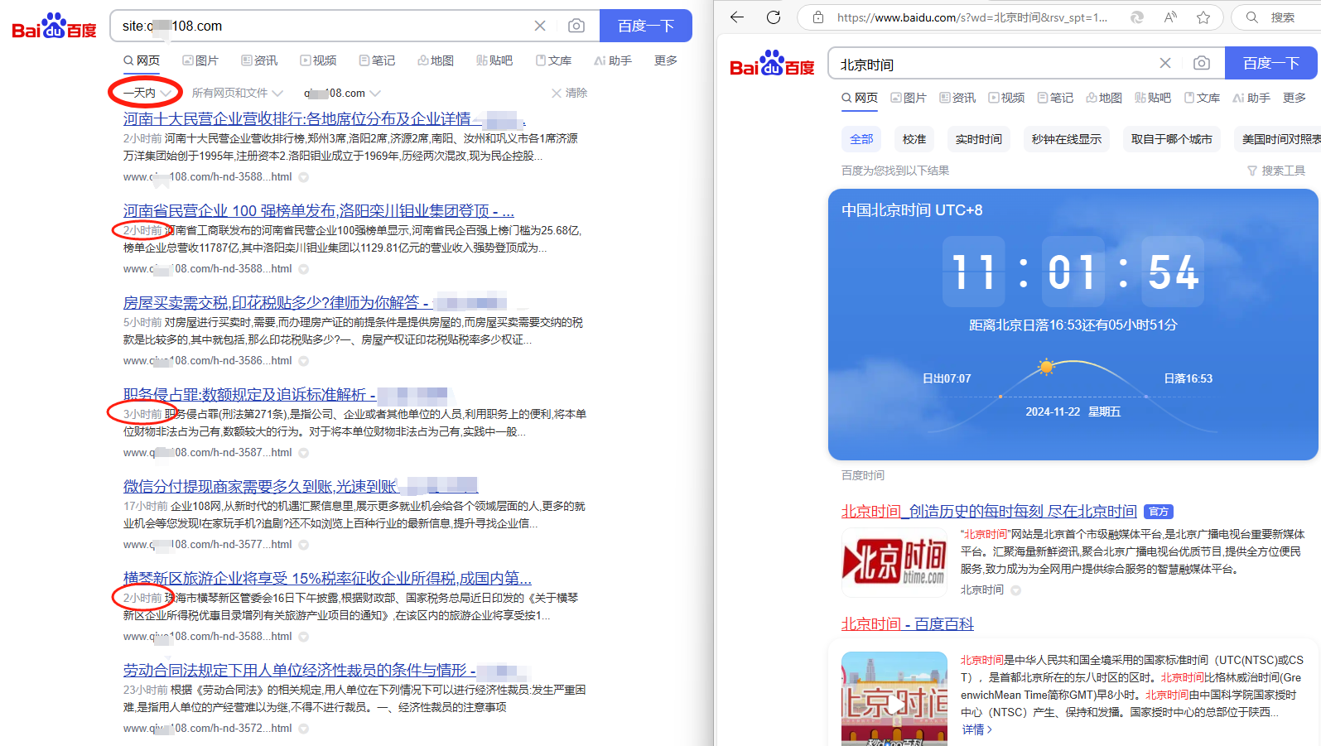Screen dimensions: 1321x746
Task: Open 北京时间_创造历史的每时每刻 result link
Action: point(989,512)
